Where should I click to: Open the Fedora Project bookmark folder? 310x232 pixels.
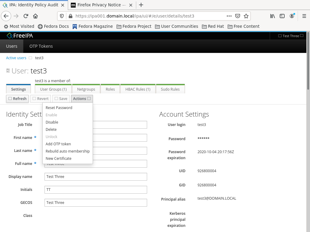pos(134,27)
